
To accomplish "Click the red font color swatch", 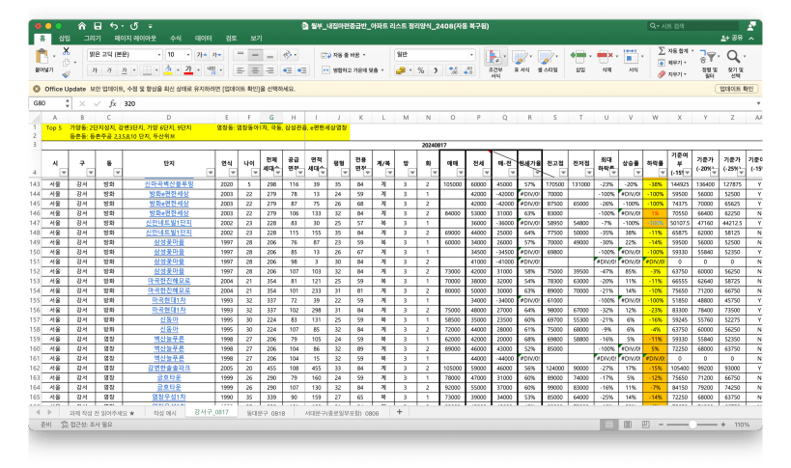I will [x=188, y=70].
